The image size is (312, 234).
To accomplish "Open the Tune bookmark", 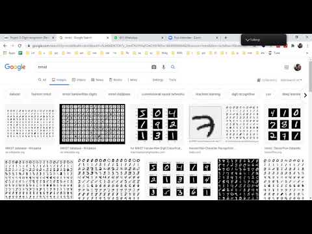I will pyautogui.click(x=274, y=53).
